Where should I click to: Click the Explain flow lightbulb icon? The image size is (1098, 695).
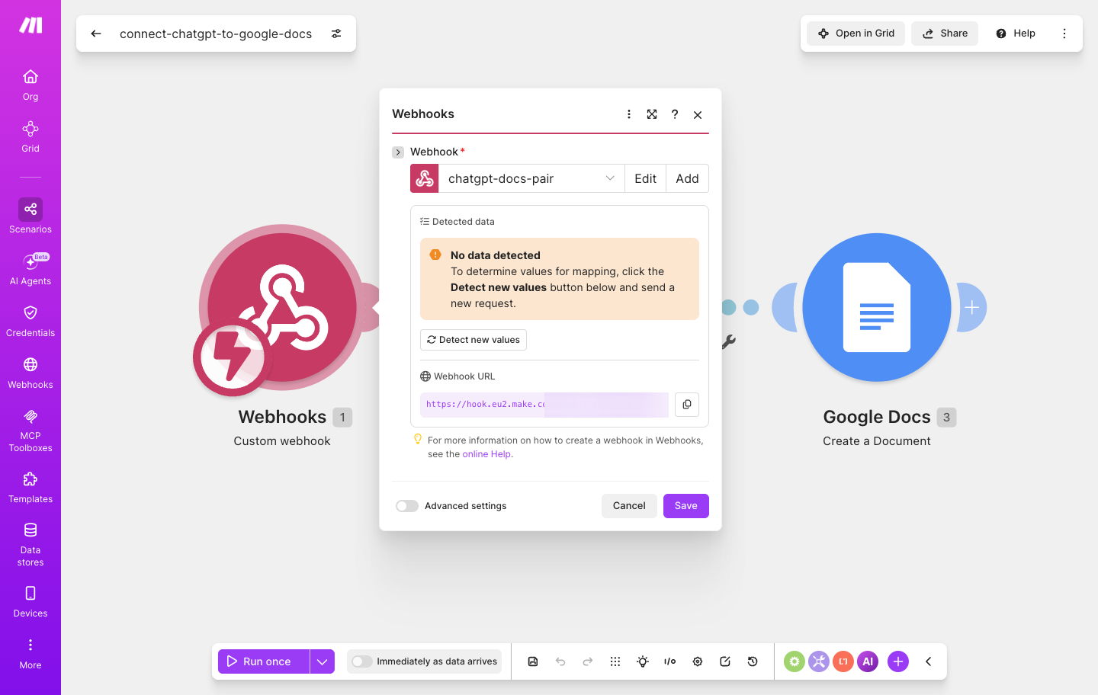point(643,661)
